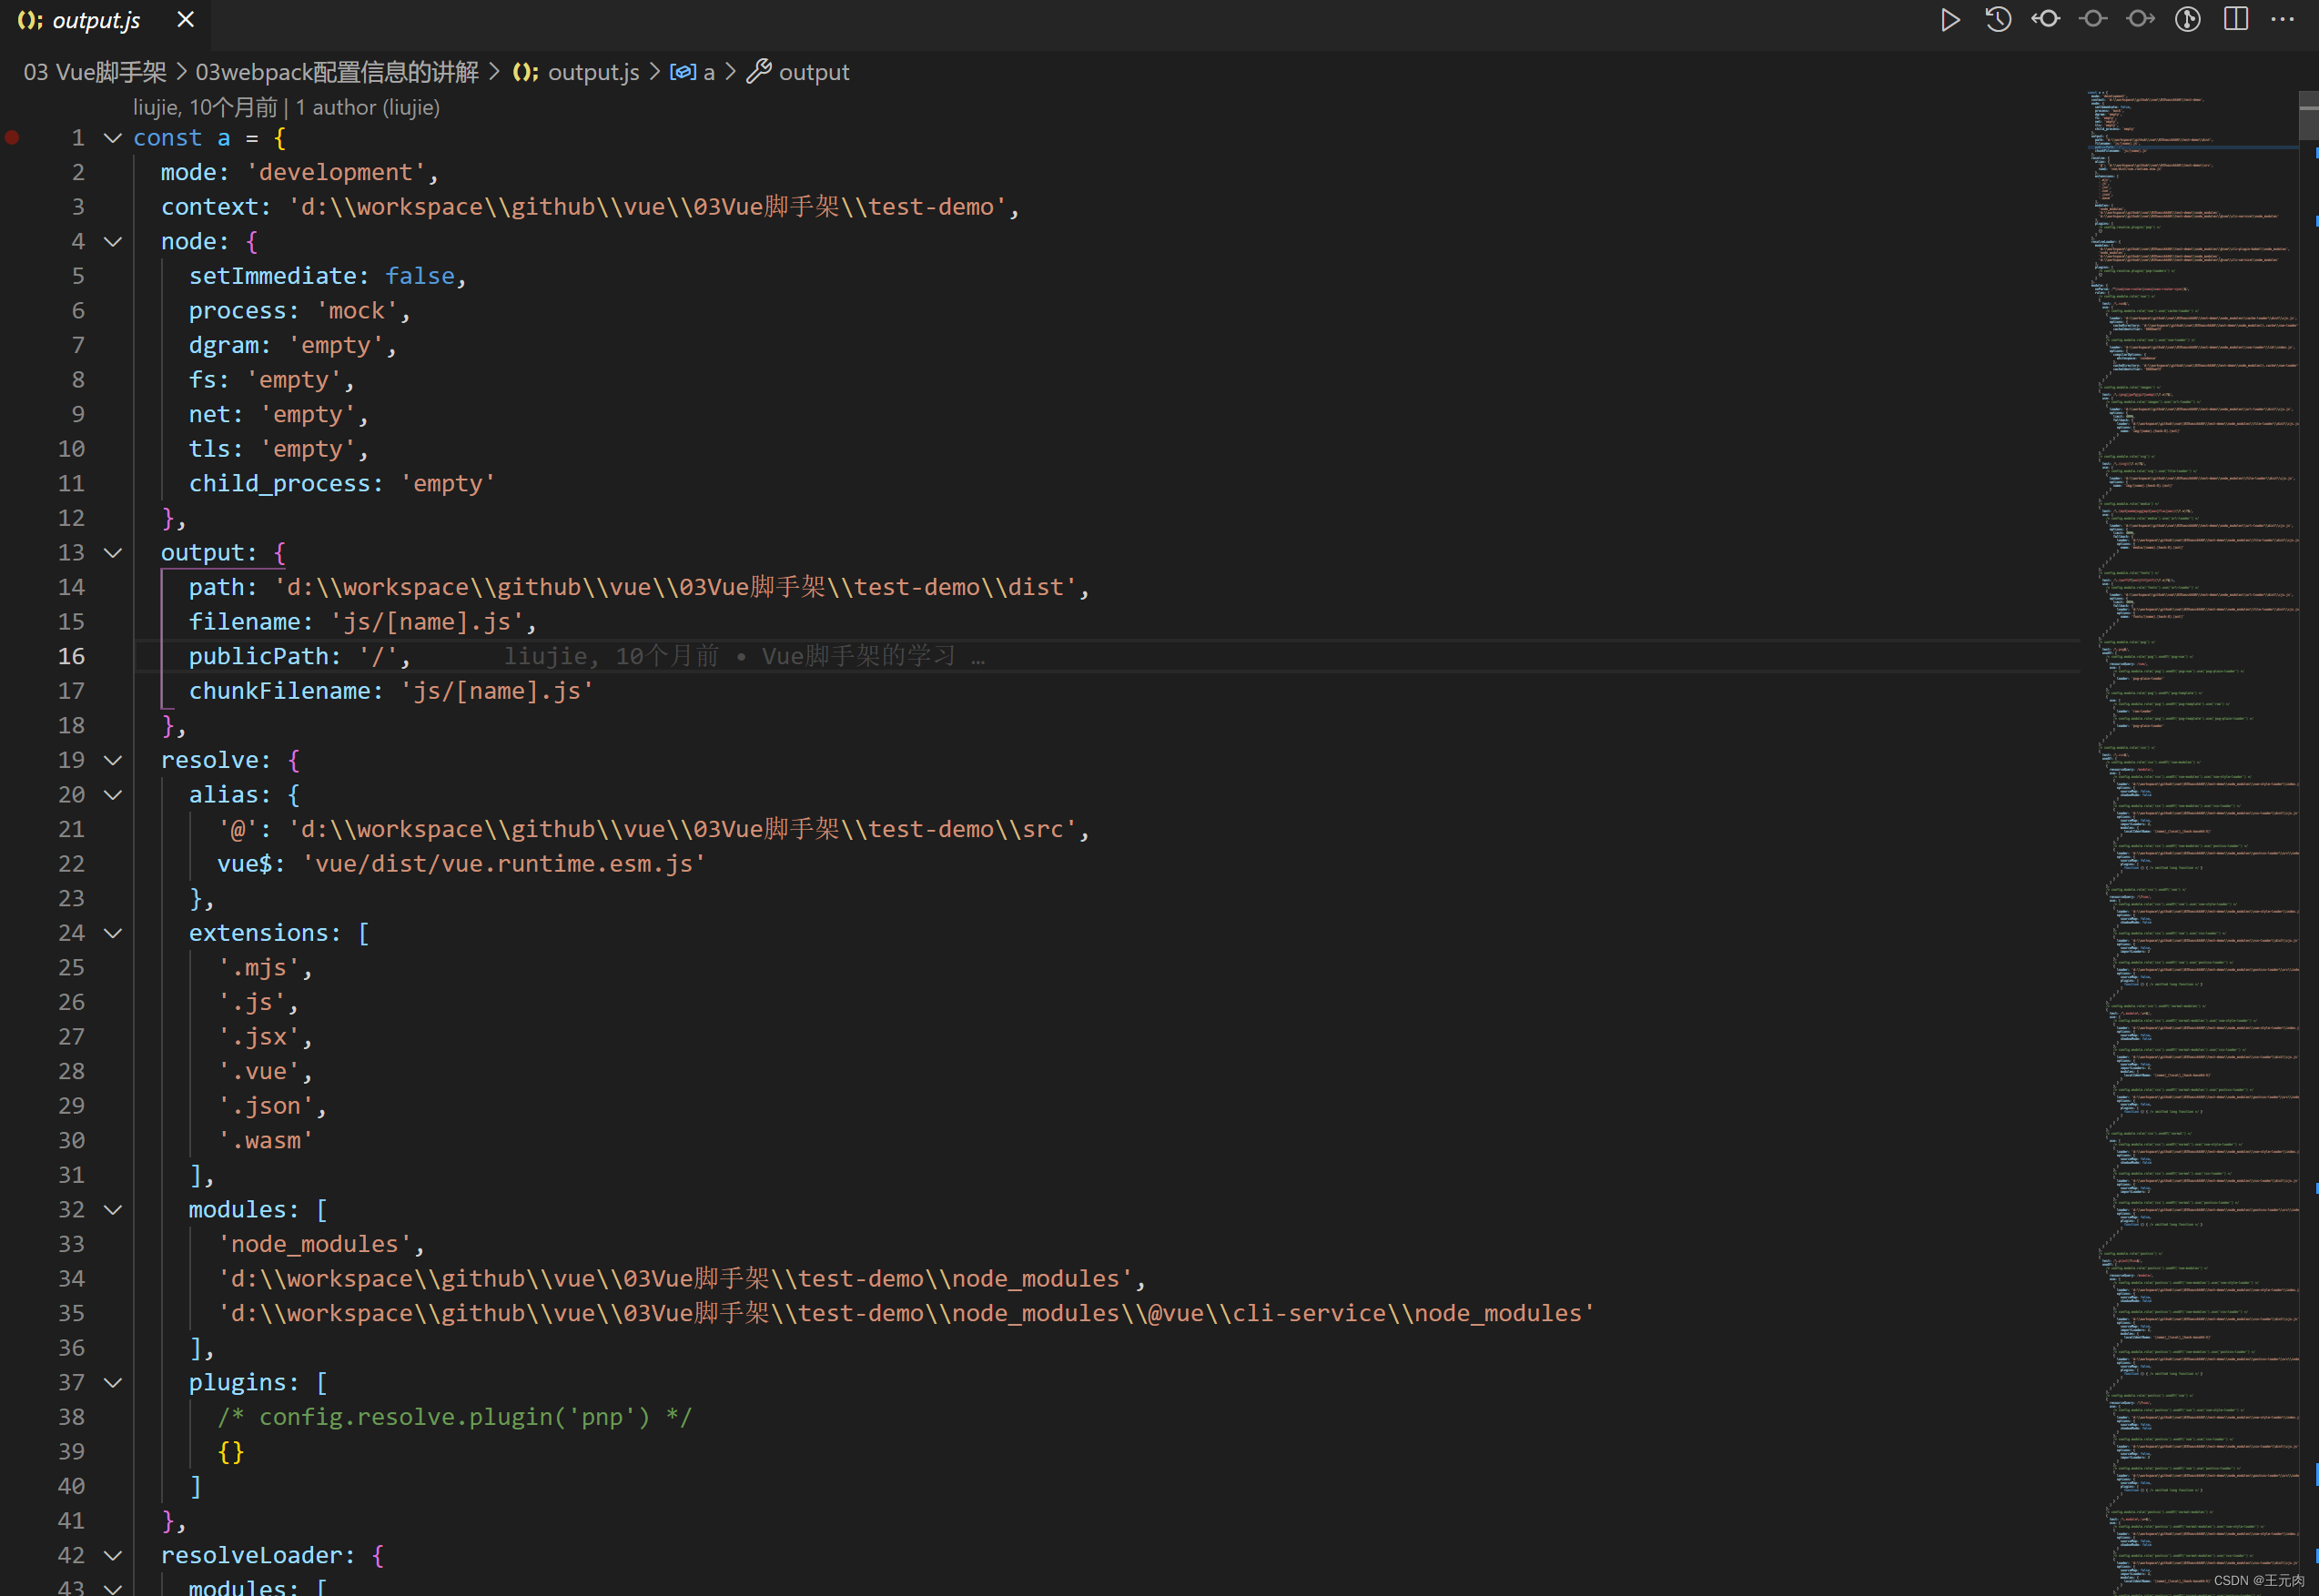Collapse the 'resolve' block on line 19
Screen dimensions: 2319x1596
point(113,760)
